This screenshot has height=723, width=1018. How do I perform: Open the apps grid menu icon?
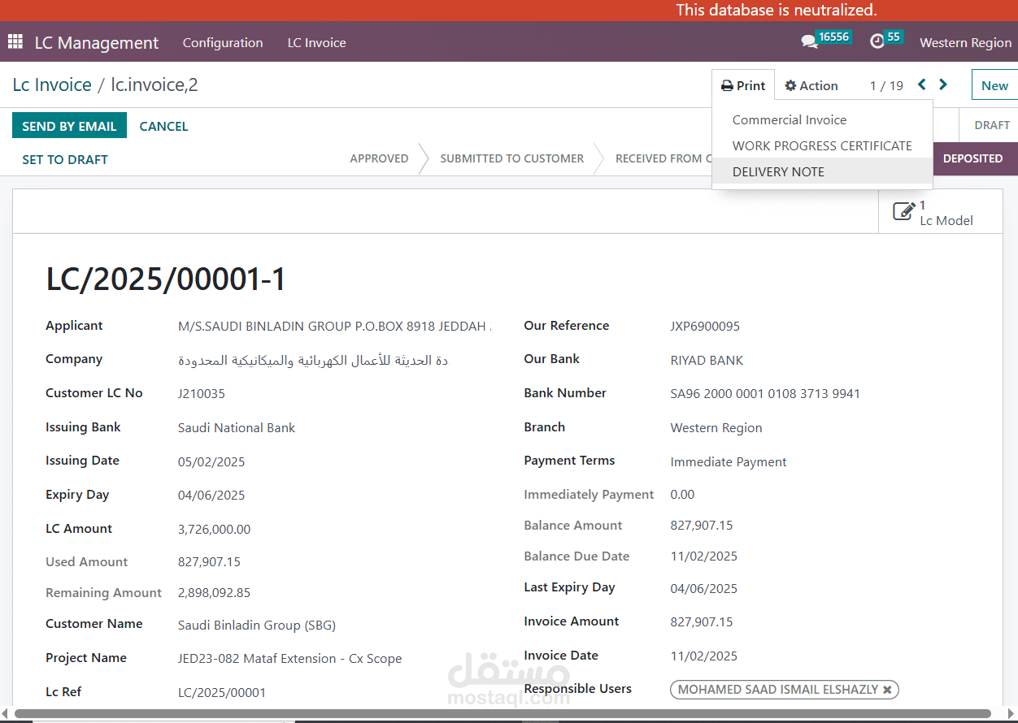[x=15, y=41]
